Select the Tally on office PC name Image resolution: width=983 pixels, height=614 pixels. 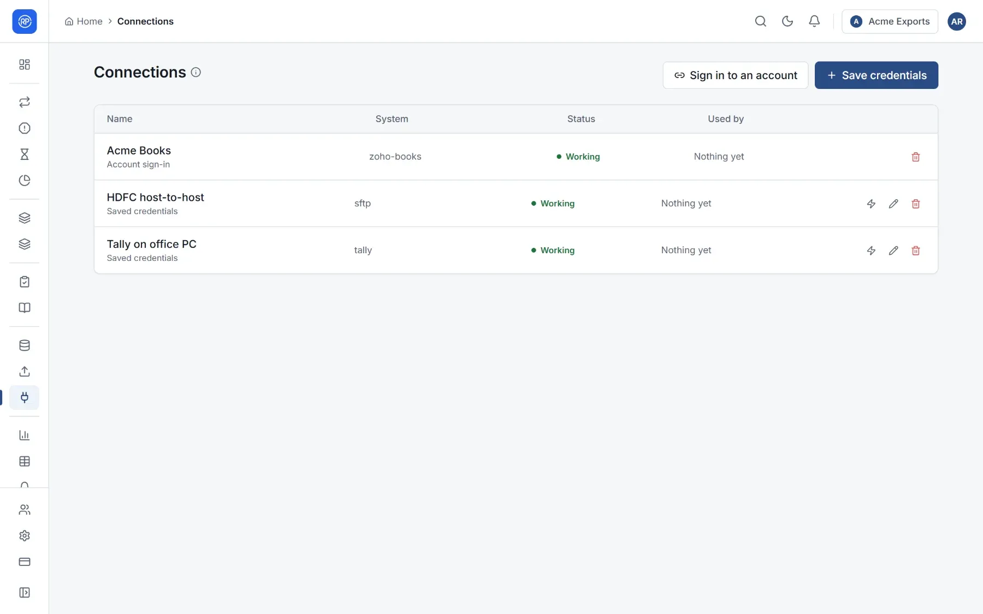pos(152,245)
